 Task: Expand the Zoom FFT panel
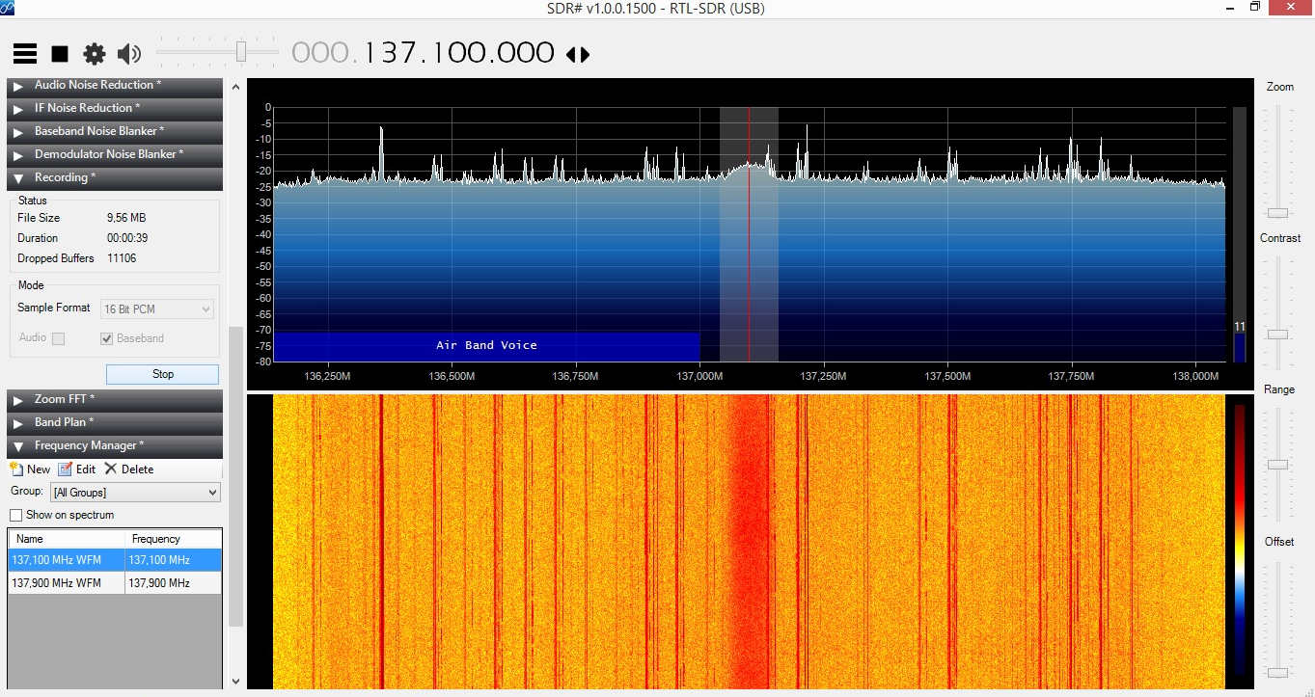point(115,399)
